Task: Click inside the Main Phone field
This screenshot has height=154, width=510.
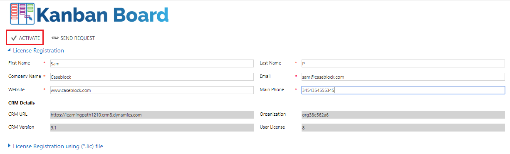Action: coord(403,90)
